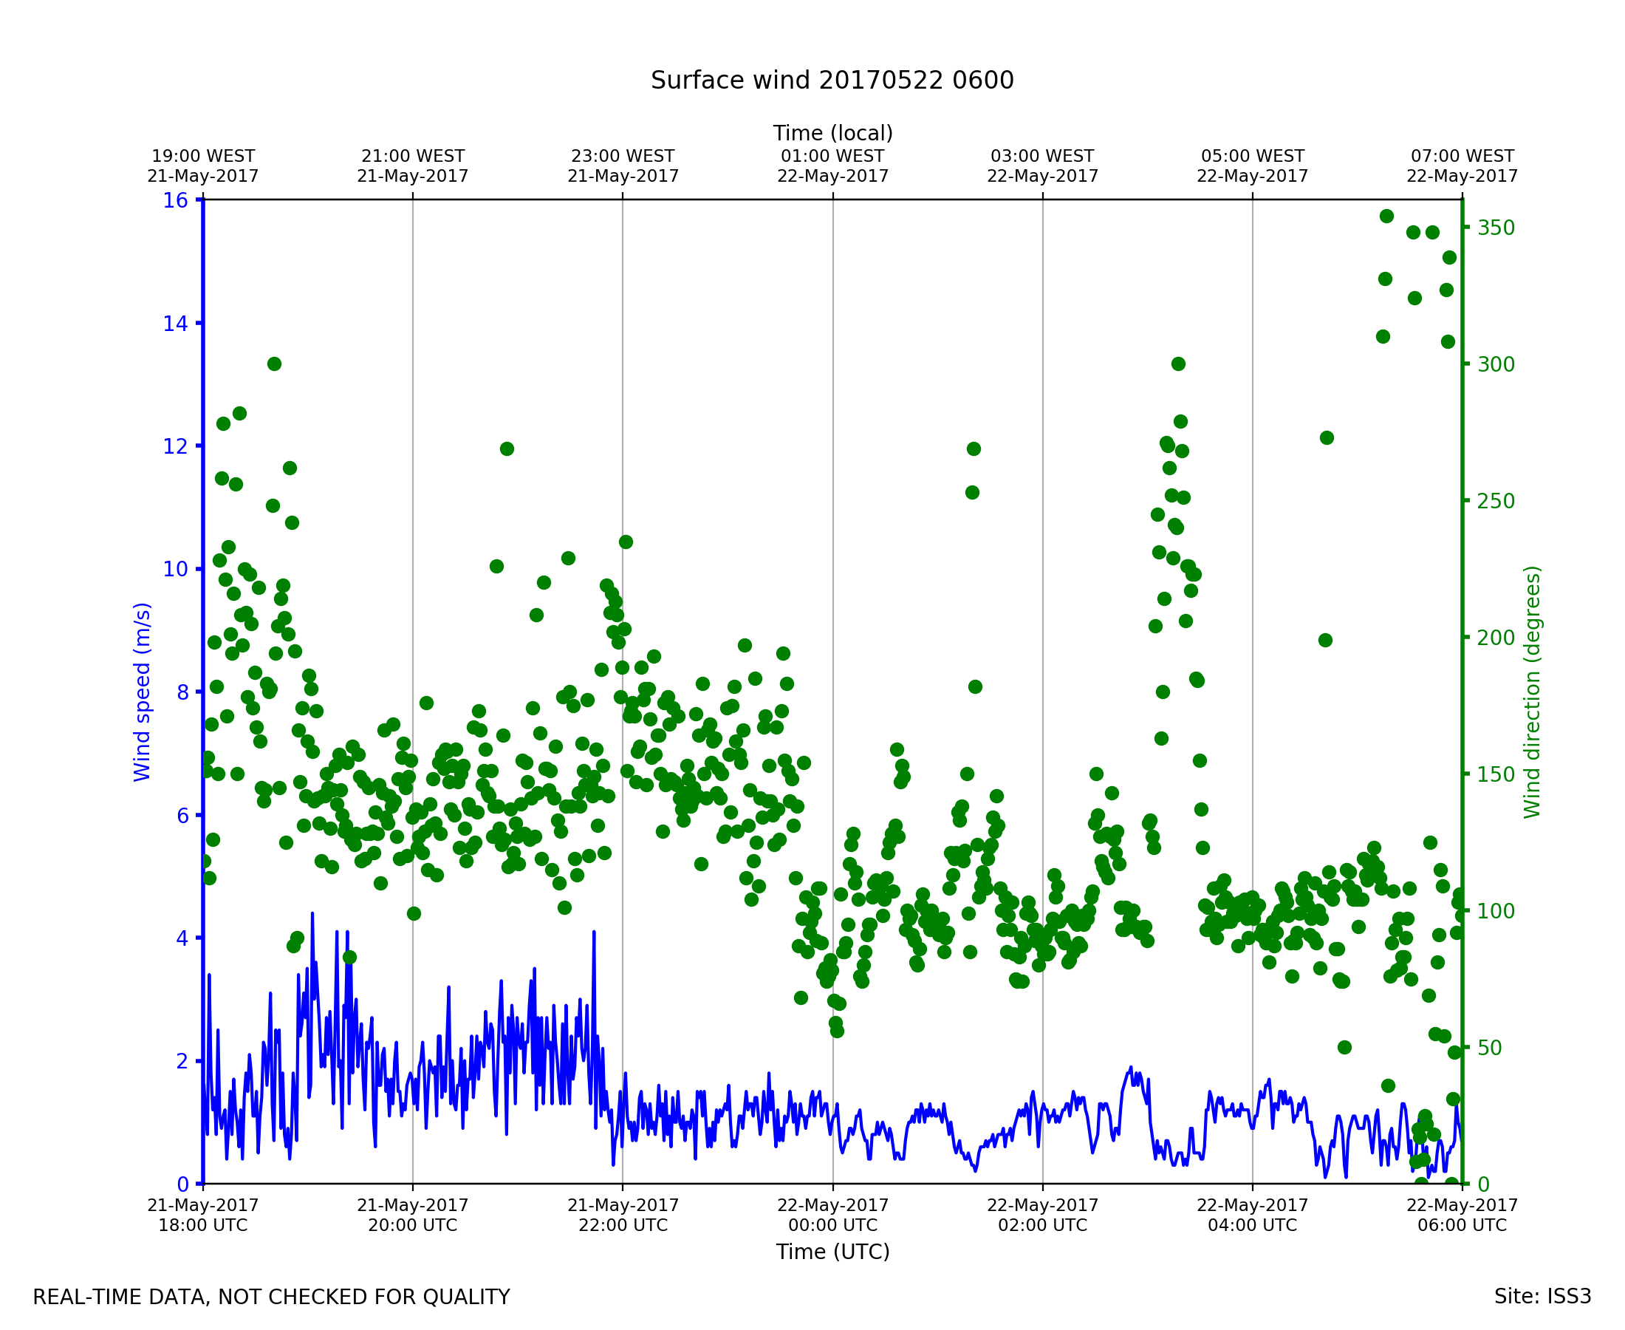Screen dimensions: 1625x1330
Task: Click the '21:00 WEST' top tick label
Action: (x=413, y=157)
